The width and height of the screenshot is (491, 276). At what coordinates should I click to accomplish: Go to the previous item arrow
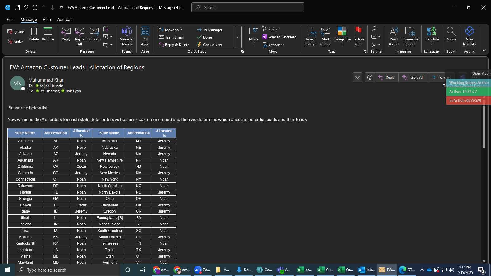(44, 7)
